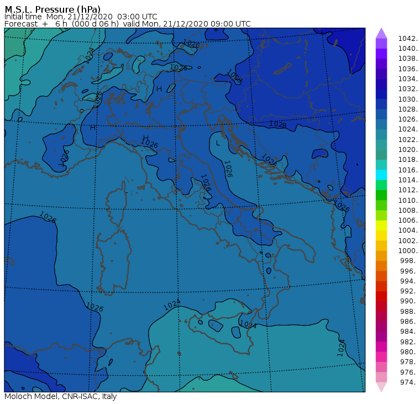Viewport: 420px width, 404px height.
Task: Pick the cyan swatch between 1014 and 1016
Action: (381, 175)
